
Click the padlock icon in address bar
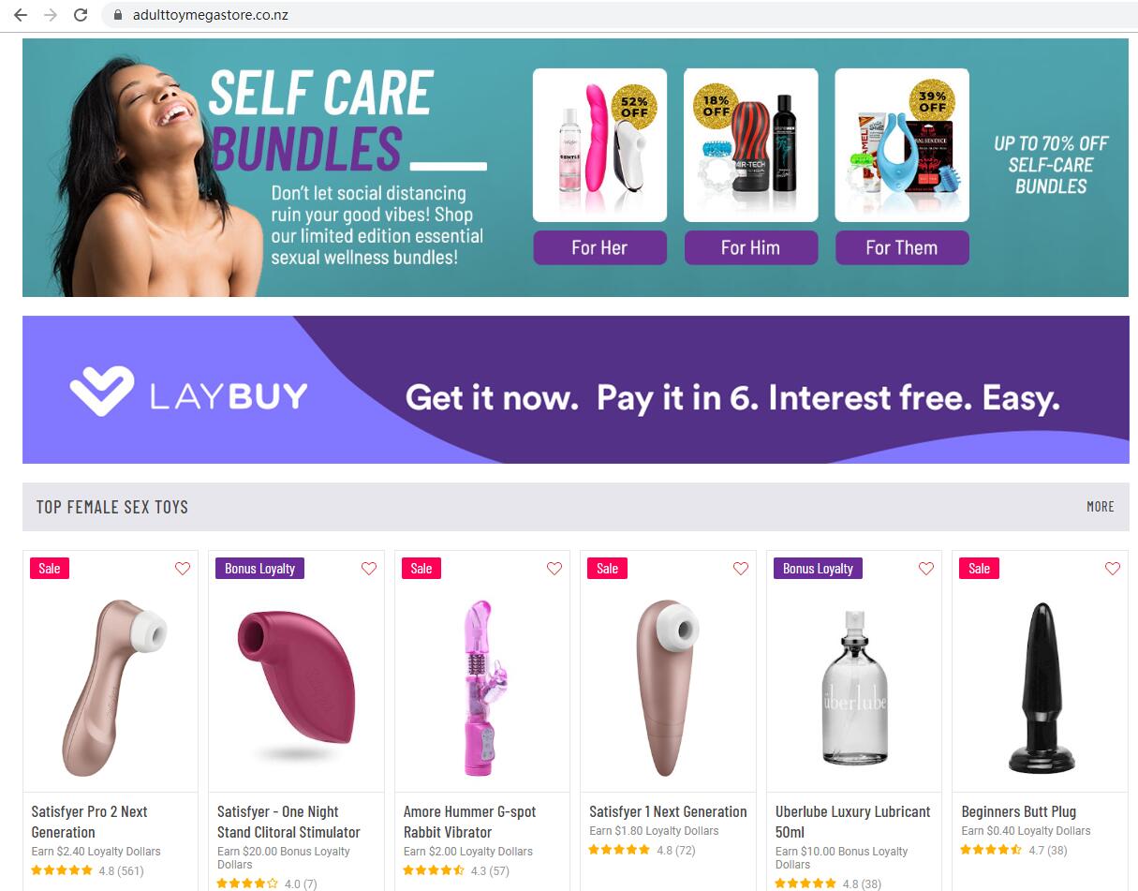[118, 15]
